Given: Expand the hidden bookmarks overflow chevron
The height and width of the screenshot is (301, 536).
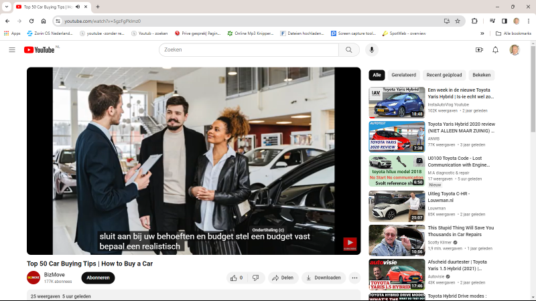Looking at the screenshot, I should click(x=482, y=33).
